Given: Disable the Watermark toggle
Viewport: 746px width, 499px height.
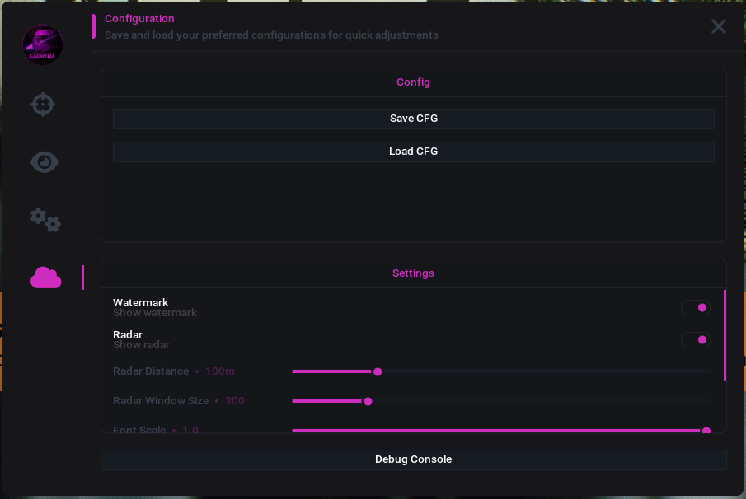Looking at the screenshot, I should pyautogui.click(x=696, y=307).
